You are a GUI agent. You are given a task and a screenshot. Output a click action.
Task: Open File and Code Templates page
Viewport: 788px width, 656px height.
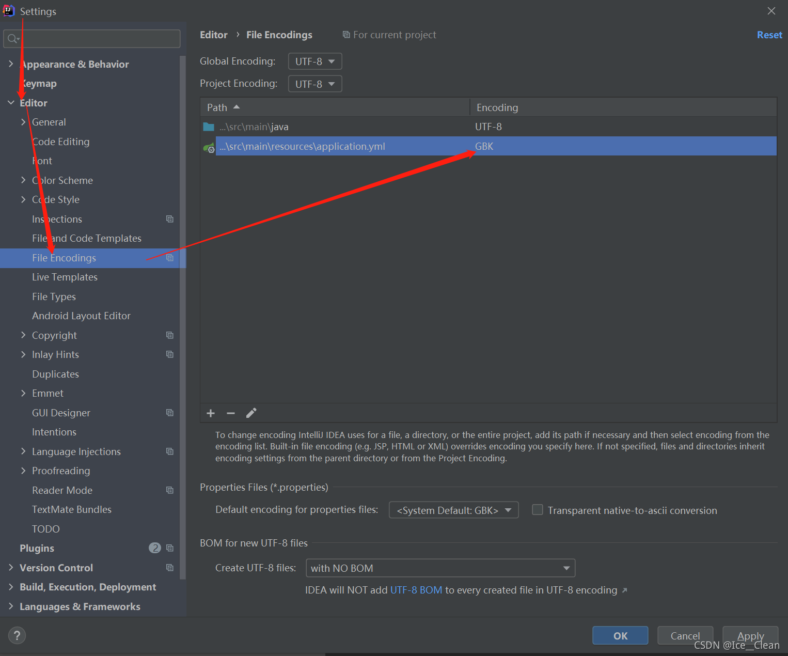tap(87, 238)
